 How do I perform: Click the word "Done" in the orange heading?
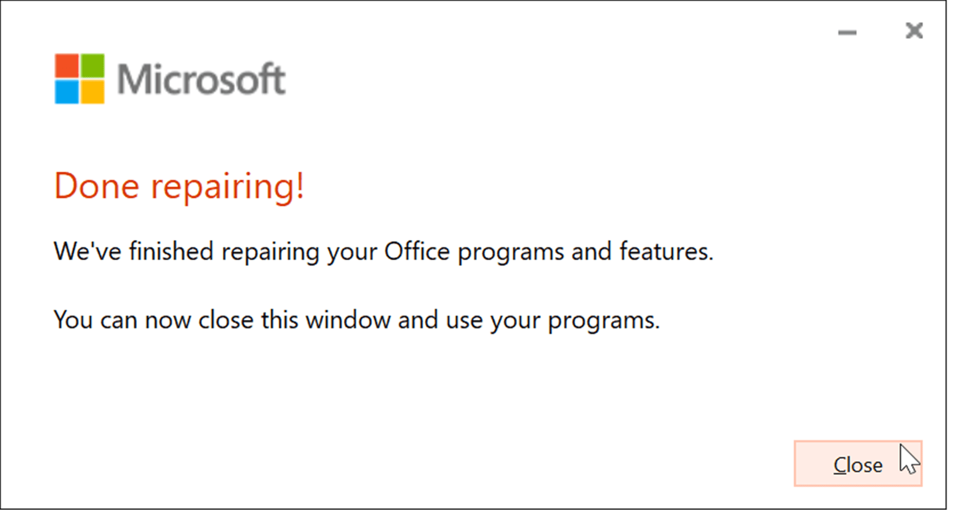click(97, 186)
